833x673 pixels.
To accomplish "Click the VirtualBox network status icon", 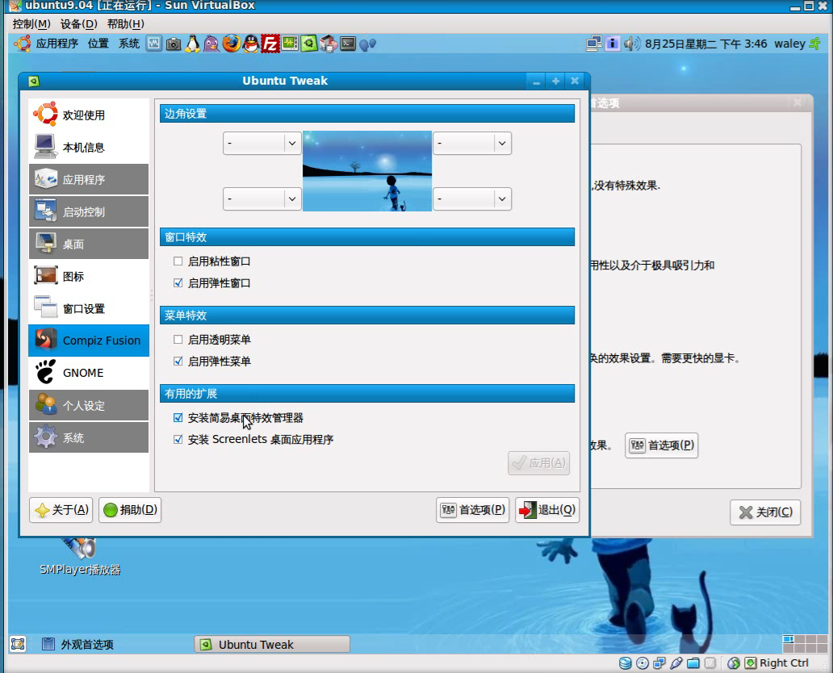I will pyautogui.click(x=659, y=663).
